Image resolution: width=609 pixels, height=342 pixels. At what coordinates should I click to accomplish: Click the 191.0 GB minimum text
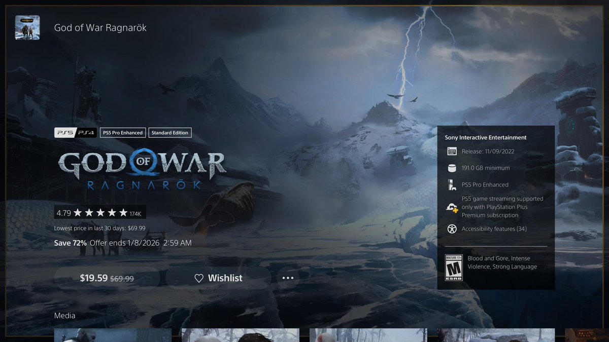(486, 168)
